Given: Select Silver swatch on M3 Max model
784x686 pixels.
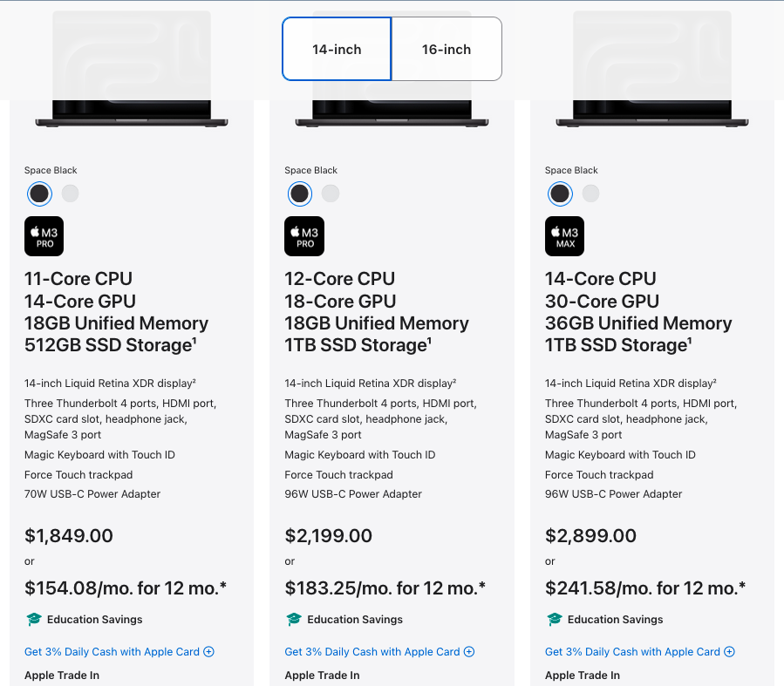Looking at the screenshot, I should click(x=590, y=194).
